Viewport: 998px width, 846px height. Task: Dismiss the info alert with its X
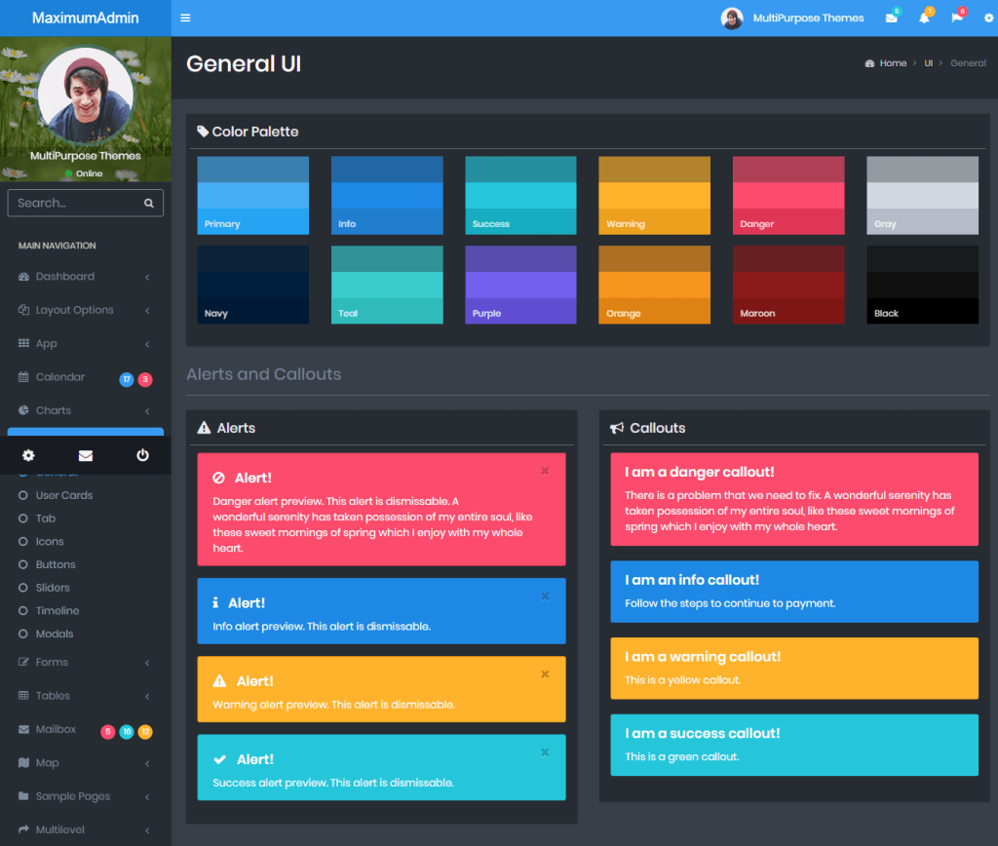click(545, 596)
